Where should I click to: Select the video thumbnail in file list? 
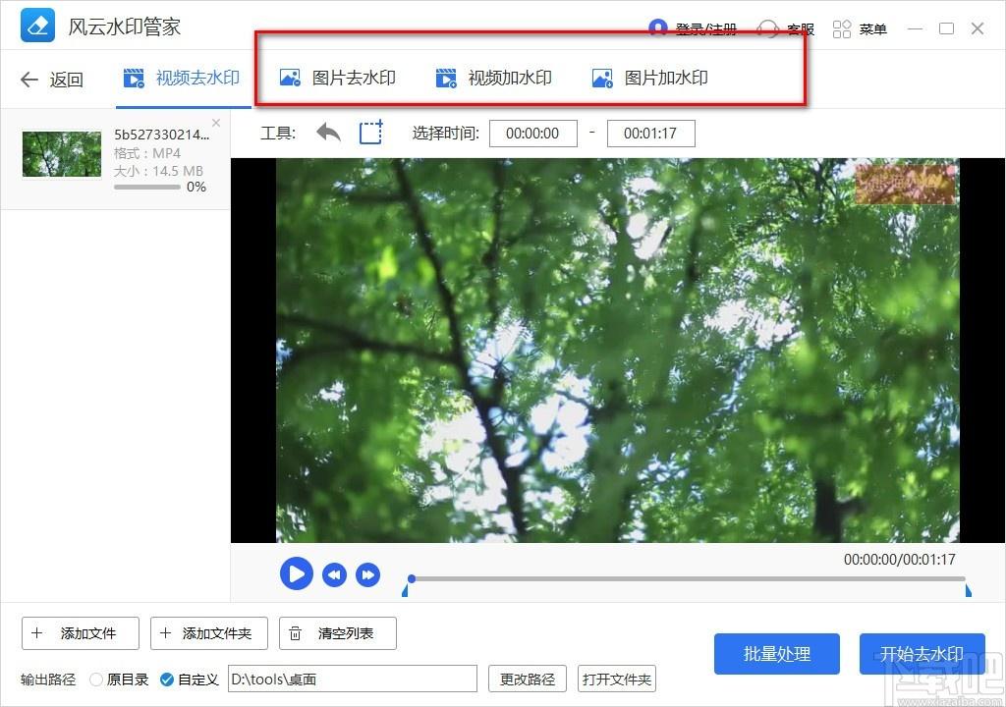[x=62, y=154]
